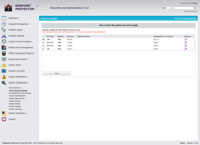Open Download Easy Lock Software link
This screenshot has width=200, height=145.
point(20,93)
